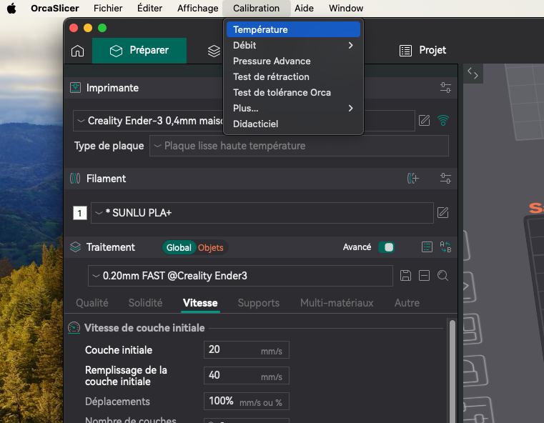Choose Test de tolérance Orca
The image size is (544, 423).
click(x=294, y=93)
